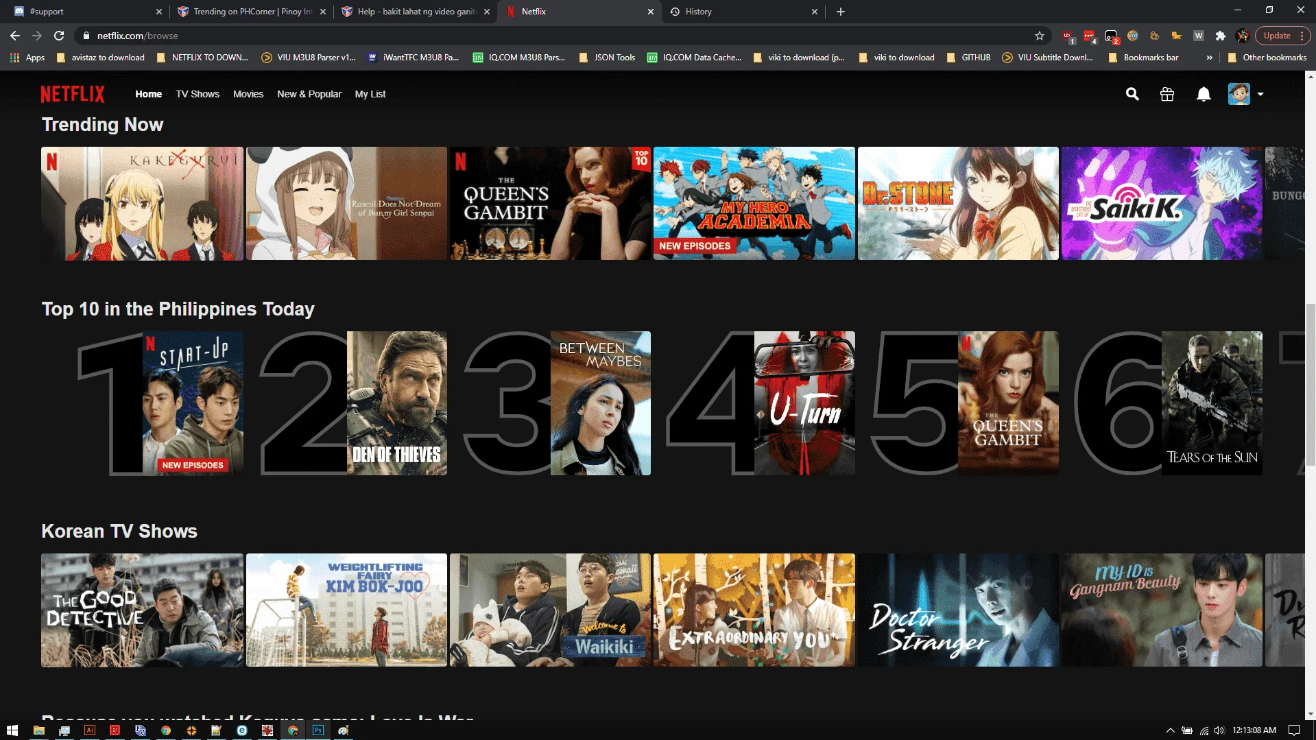This screenshot has width=1316, height=740.
Task: Open Doctor Stranger thumbnail
Action: [958, 610]
